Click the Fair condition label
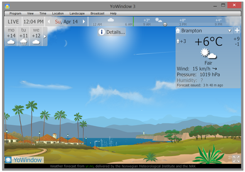245x172 pixels. coord(208,63)
